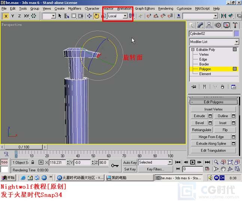Screen dimensions: 242x202
Task: Toggle the spinner snap icon
Action: tap(170, 16)
